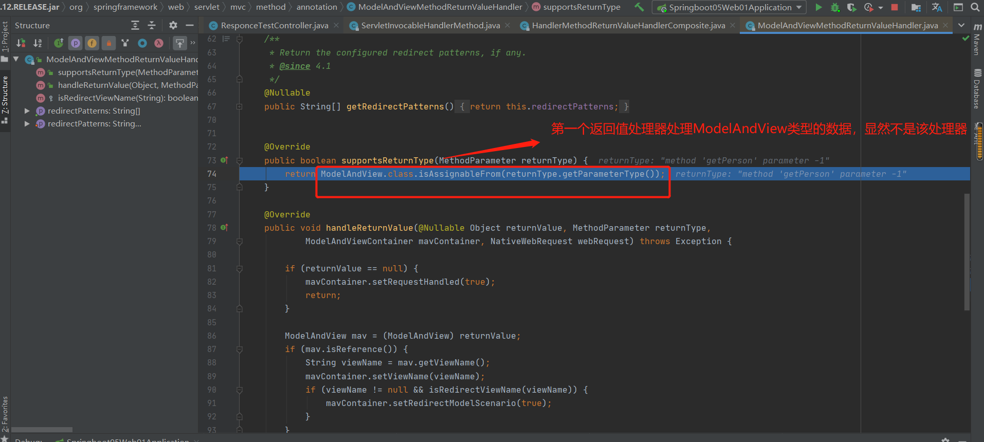The image size is (984, 442).
Task: Collapse ModelAndViewMethodReturnValueHandler class node
Action: (x=16, y=59)
